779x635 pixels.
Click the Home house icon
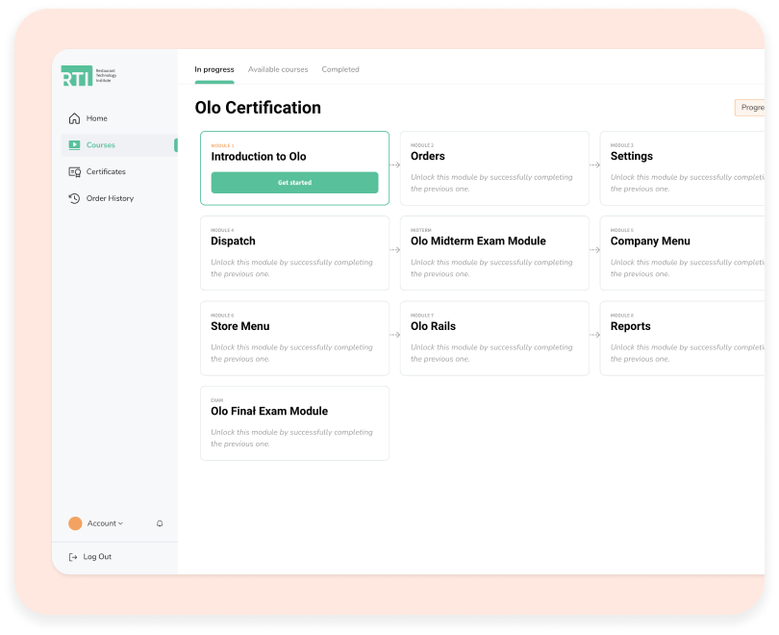(x=74, y=118)
